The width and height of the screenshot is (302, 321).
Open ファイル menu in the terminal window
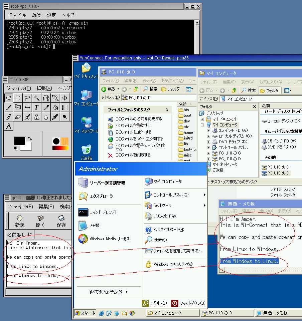[17, 15]
